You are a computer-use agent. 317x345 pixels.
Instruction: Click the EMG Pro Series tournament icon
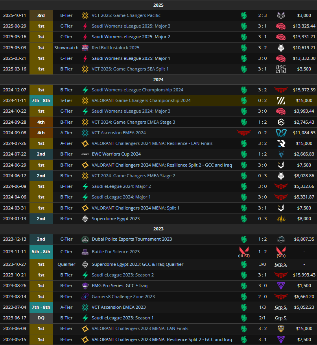click(85, 286)
